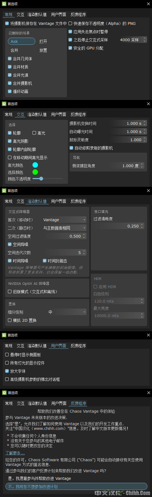Image resolution: width=152 pixels, height=497 pixels.
Task: Adjust the 自动曝光时间 stepper arrows
Action: [x=144, y=132]
